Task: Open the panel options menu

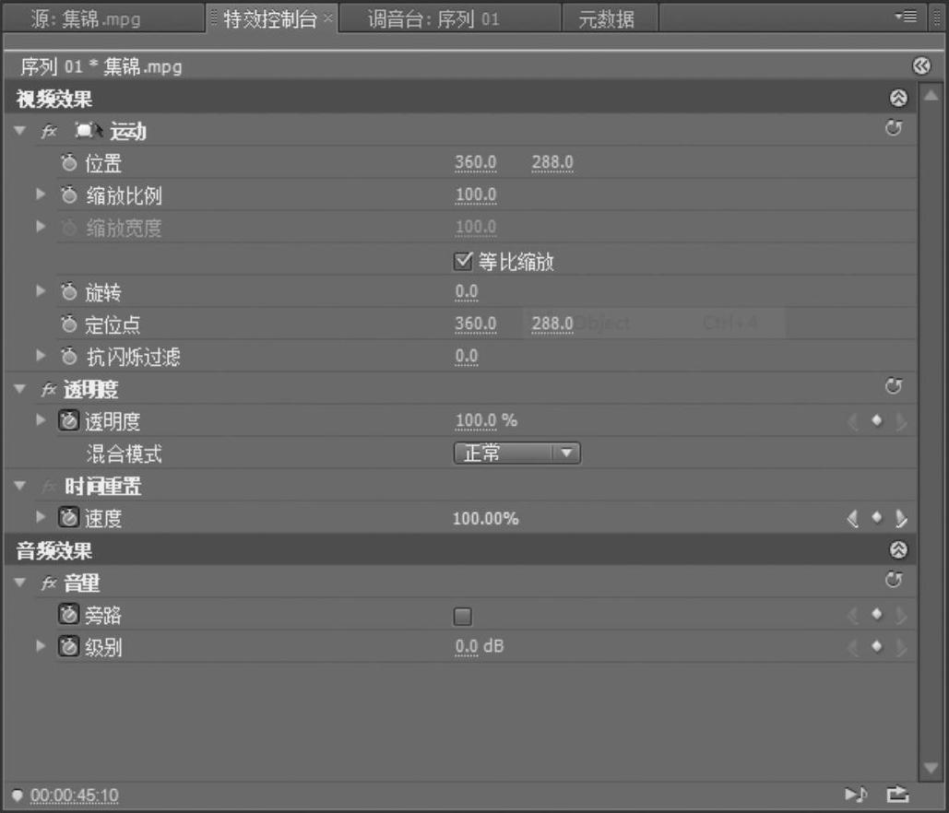Action: pyautogui.click(x=906, y=17)
